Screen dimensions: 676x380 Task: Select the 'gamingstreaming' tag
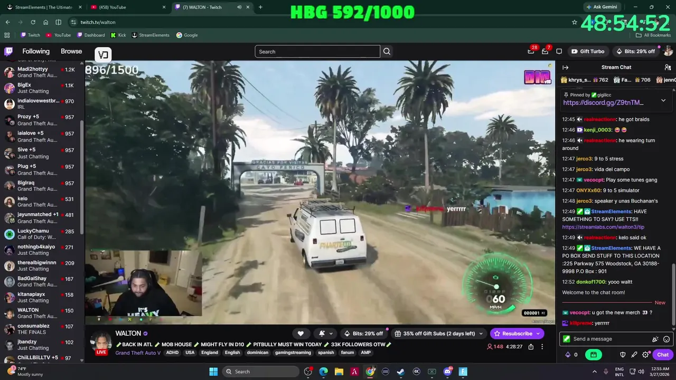pos(293,353)
